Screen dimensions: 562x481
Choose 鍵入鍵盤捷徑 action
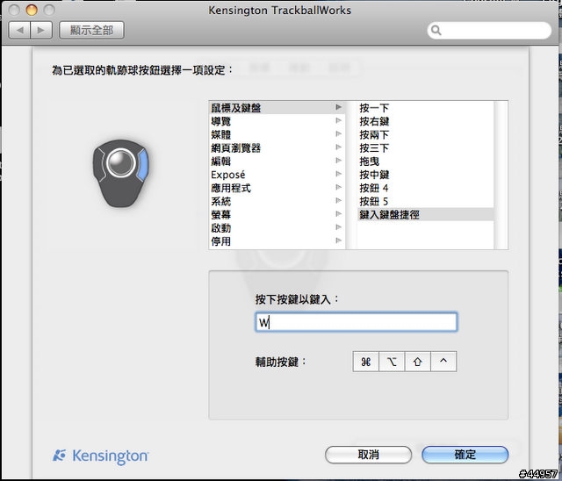point(425,214)
